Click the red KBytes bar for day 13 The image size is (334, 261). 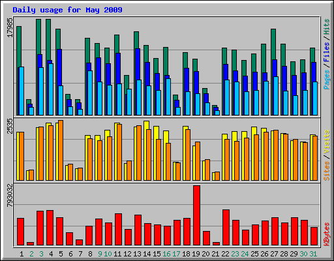[138, 230]
